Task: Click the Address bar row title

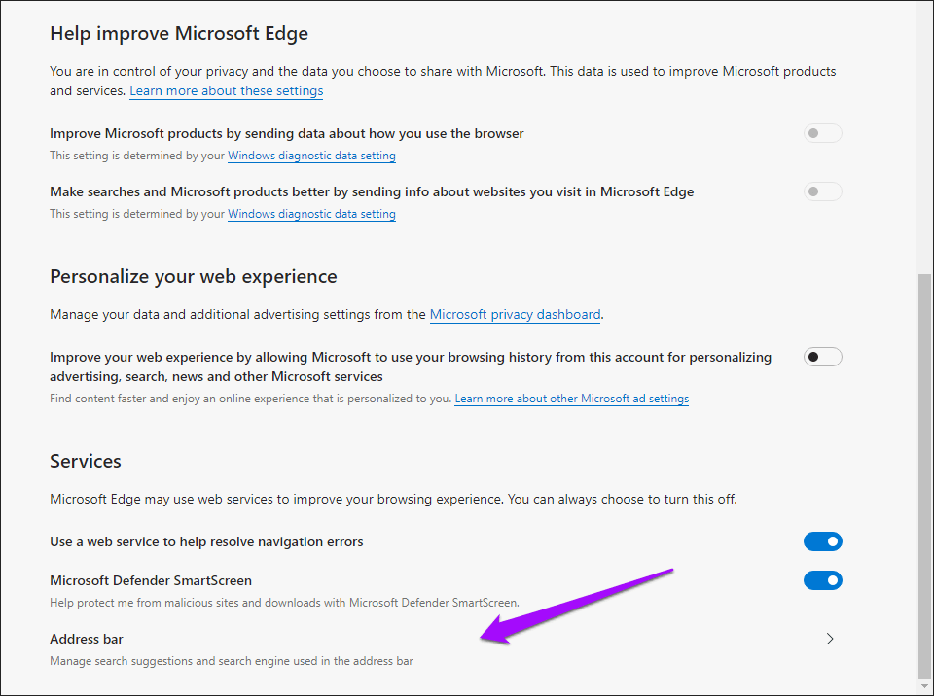Action: [x=87, y=639]
